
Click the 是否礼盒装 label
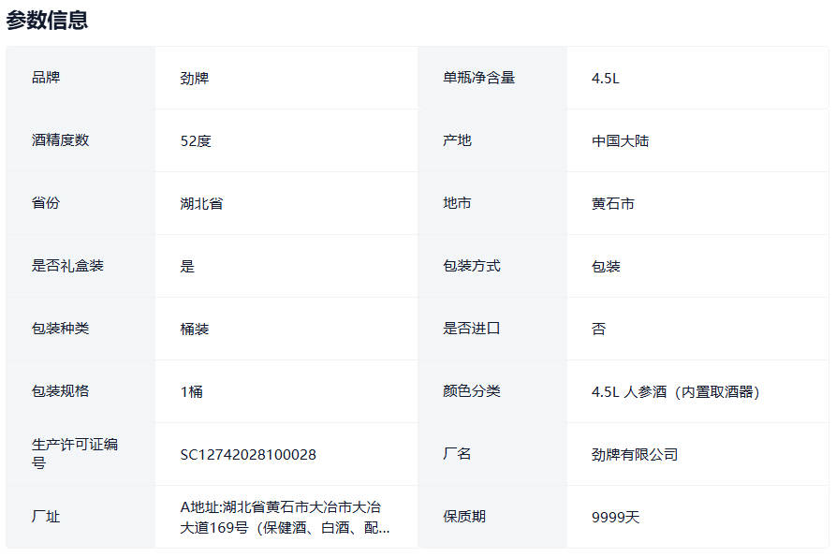click(67, 266)
